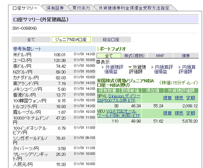Click the 51.62 current price value
Image resolution: width=203 pixels, height=168 pixels.
point(158,121)
